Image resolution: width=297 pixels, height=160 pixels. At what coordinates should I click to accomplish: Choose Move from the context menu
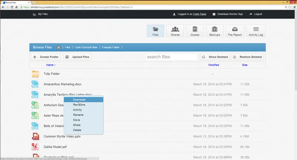pyautogui.click(x=84, y=120)
